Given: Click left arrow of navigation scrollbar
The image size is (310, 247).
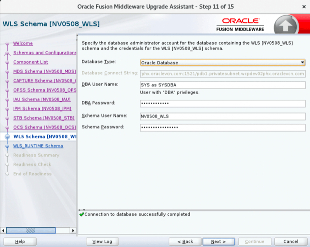Looking at the screenshot, I should click(3, 230).
